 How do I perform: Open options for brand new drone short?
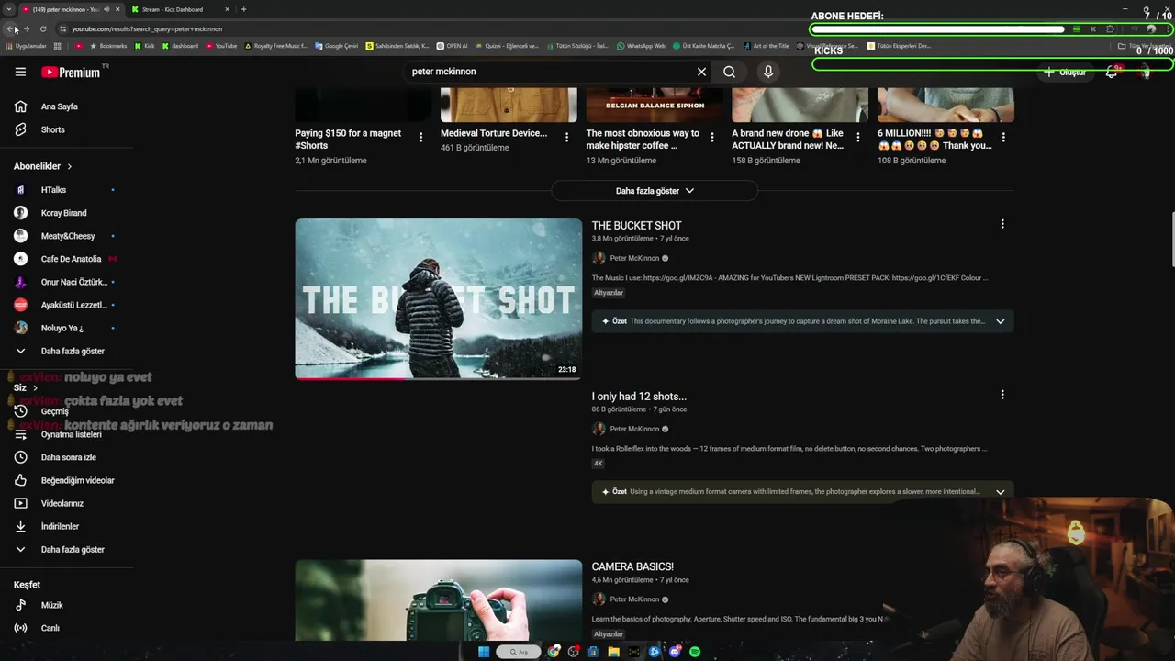point(857,138)
